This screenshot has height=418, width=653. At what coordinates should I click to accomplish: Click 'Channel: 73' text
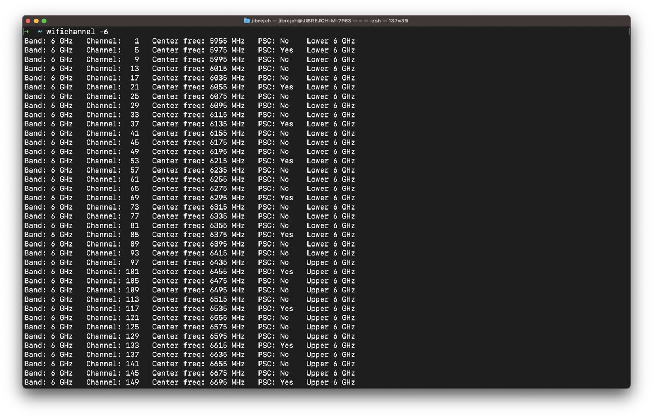pyautogui.click(x=112, y=207)
